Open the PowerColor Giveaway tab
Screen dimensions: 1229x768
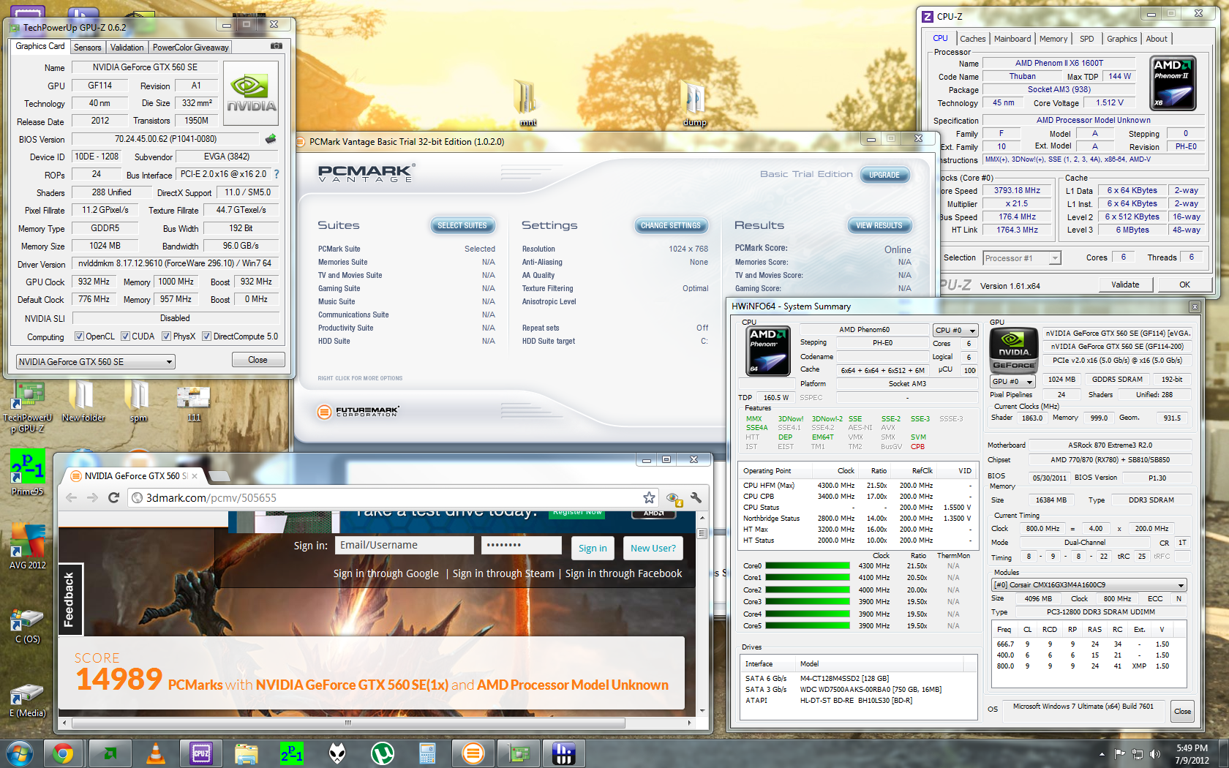click(x=191, y=48)
